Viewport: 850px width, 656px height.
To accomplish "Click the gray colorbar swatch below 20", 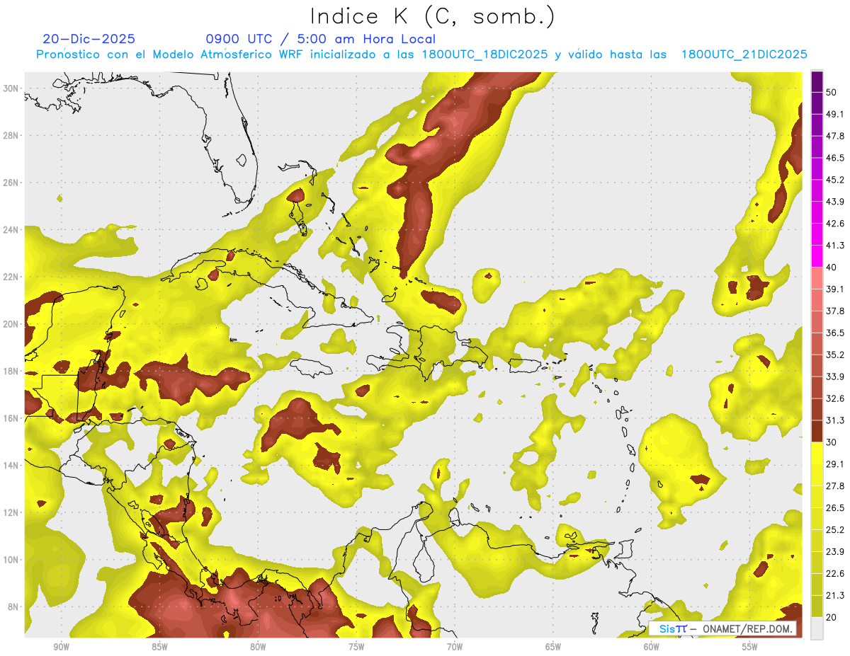I will (817, 628).
